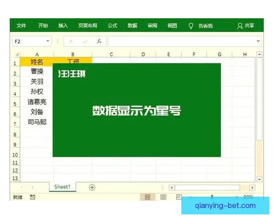
Task: Switch to the Sheet1 tab
Action: coord(63,187)
